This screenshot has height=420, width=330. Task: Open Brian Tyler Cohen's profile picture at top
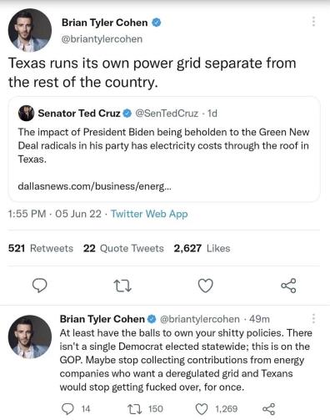(x=30, y=30)
